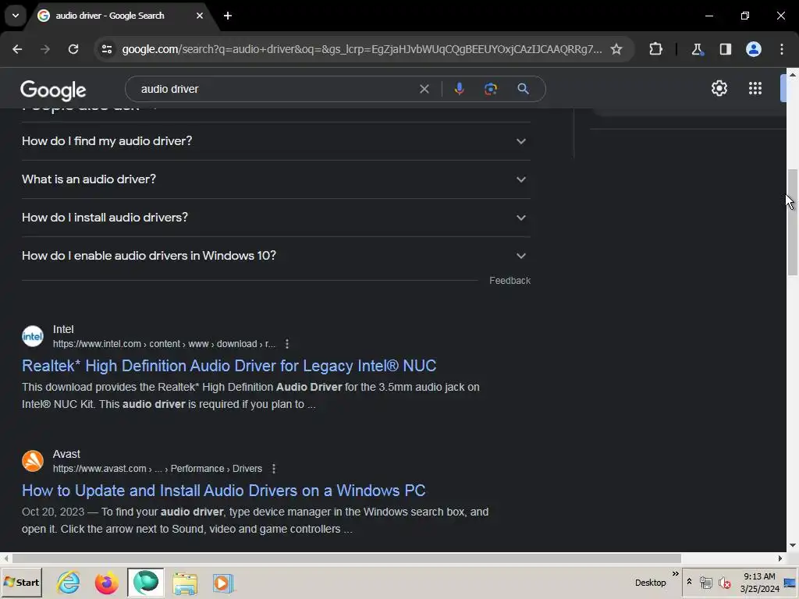Click the network tray icon
The height and width of the screenshot is (599, 799).
(x=705, y=583)
